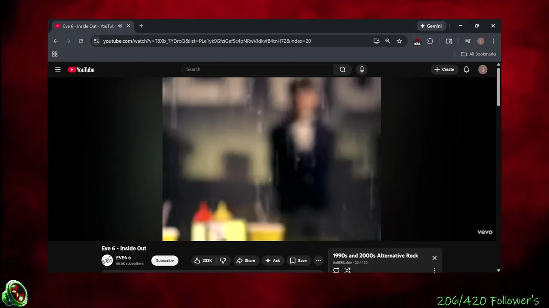Open a new browser tab
The image size is (549, 308).
click(x=141, y=26)
